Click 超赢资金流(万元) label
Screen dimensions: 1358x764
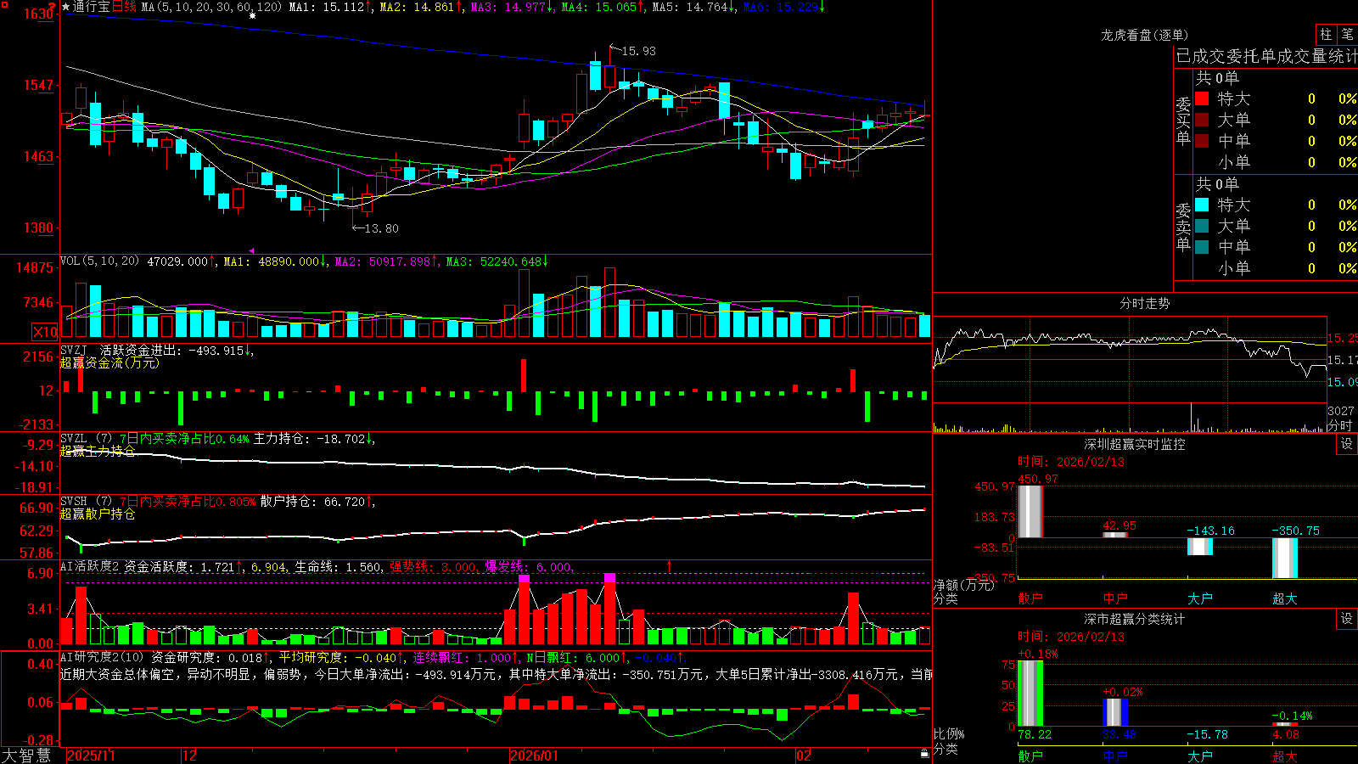click(109, 362)
